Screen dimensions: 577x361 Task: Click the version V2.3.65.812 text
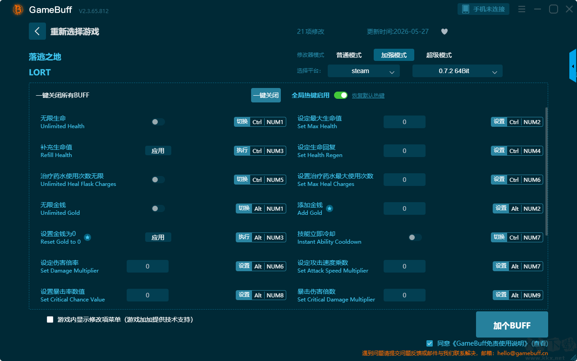tap(94, 11)
